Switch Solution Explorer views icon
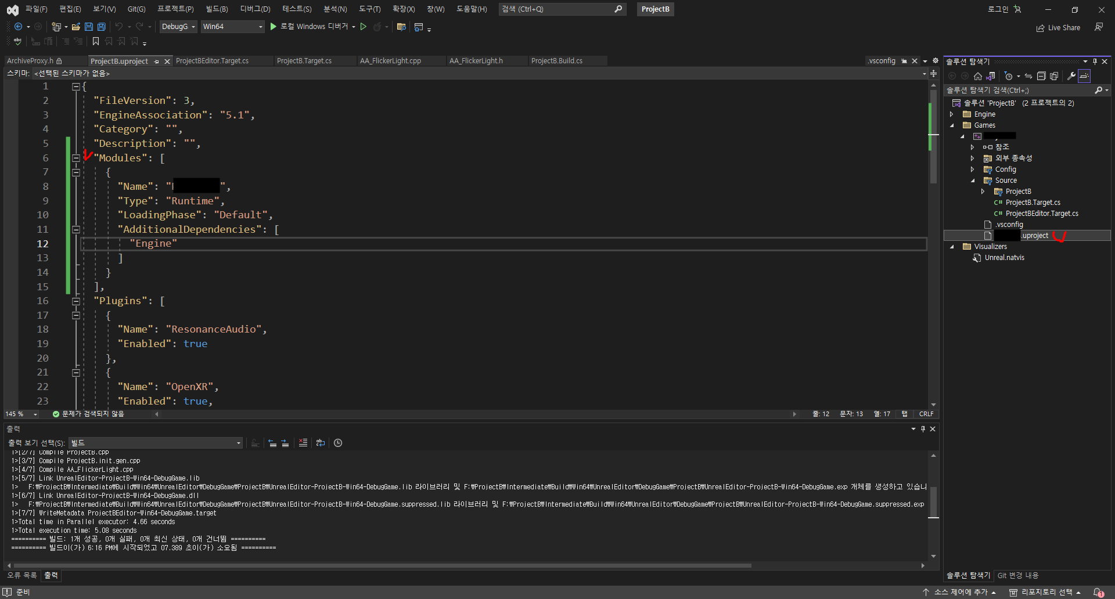 pos(991,76)
